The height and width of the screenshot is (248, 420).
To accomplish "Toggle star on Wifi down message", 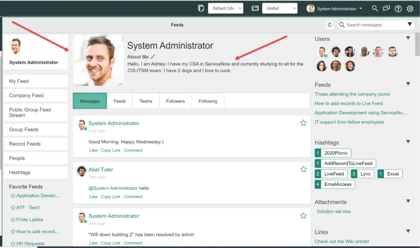I will (304, 216).
